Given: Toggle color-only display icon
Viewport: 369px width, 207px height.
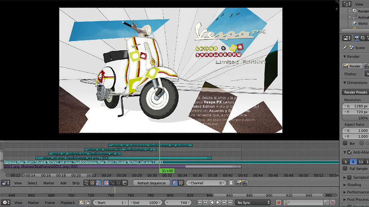Looking at the screenshot, I should tap(181, 183).
